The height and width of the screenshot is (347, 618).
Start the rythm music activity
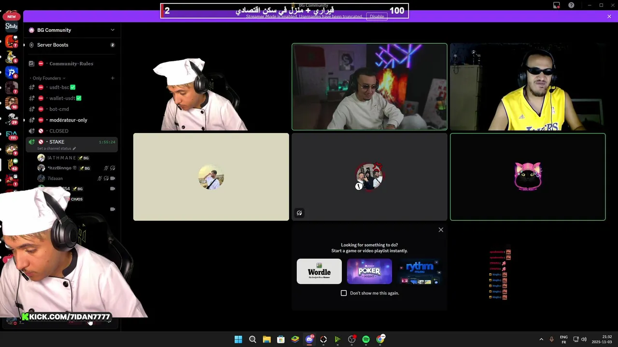click(x=420, y=271)
